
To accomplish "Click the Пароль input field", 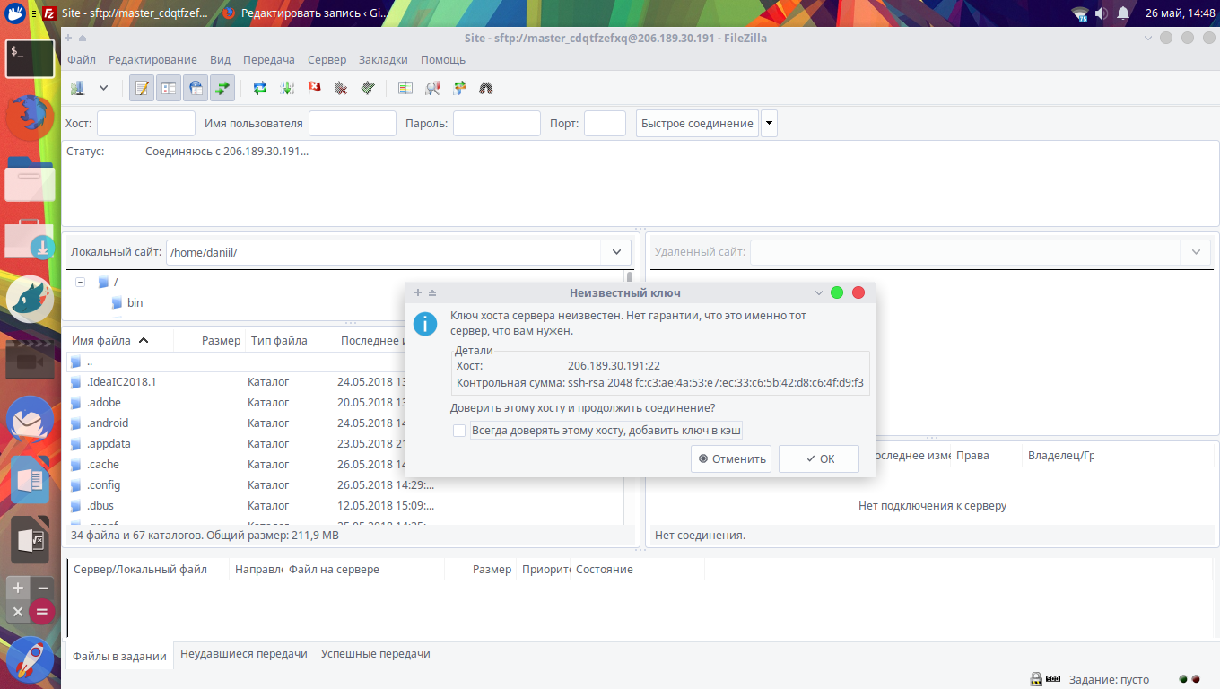I will [497, 124].
